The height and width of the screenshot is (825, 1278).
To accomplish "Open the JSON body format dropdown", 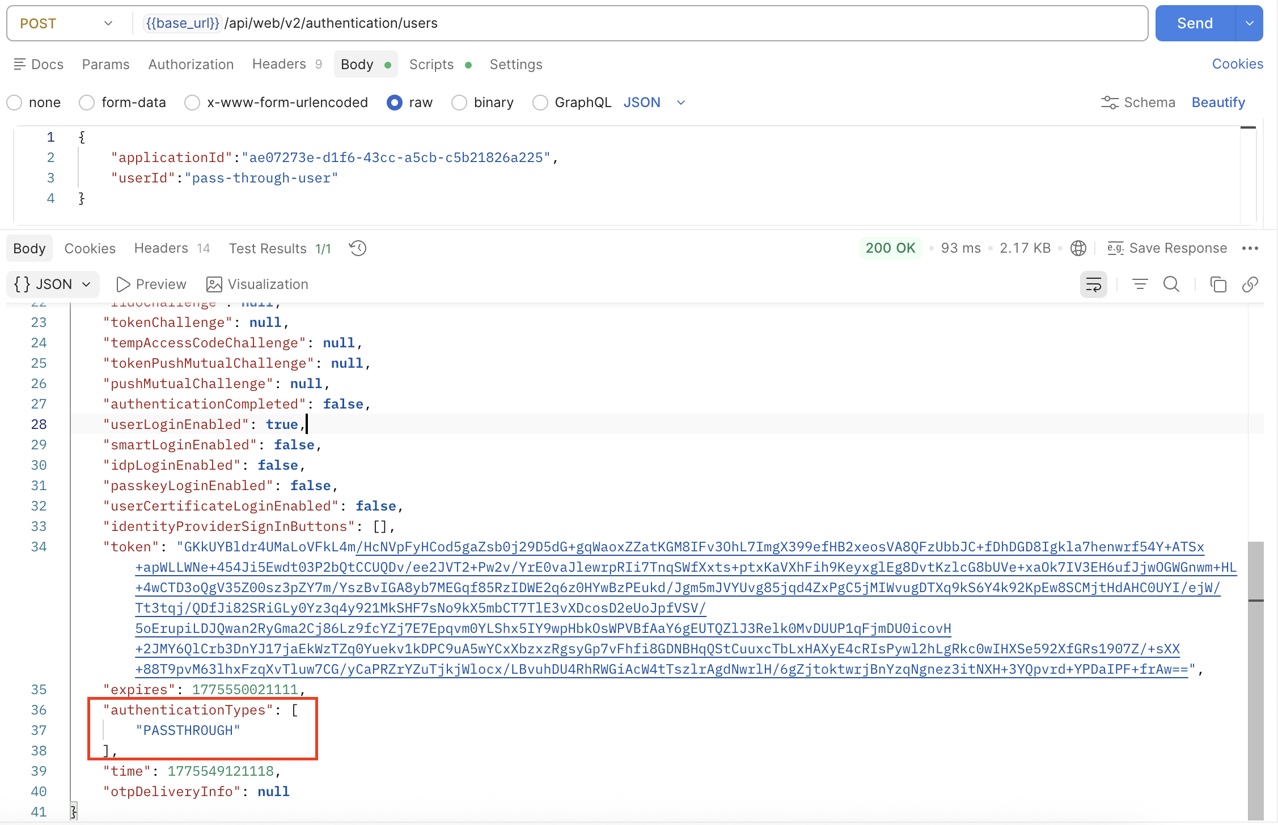I will pos(655,103).
